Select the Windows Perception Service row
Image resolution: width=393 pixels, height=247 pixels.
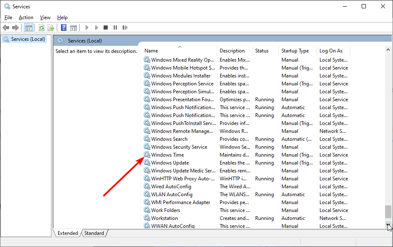[x=246, y=83]
